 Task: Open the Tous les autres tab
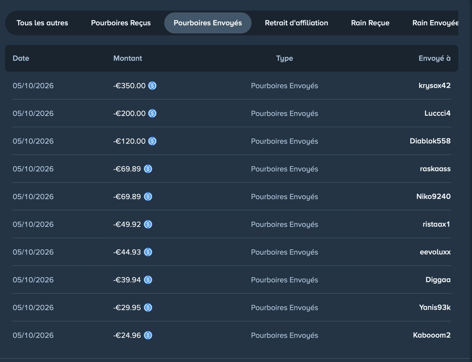click(x=42, y=23)
